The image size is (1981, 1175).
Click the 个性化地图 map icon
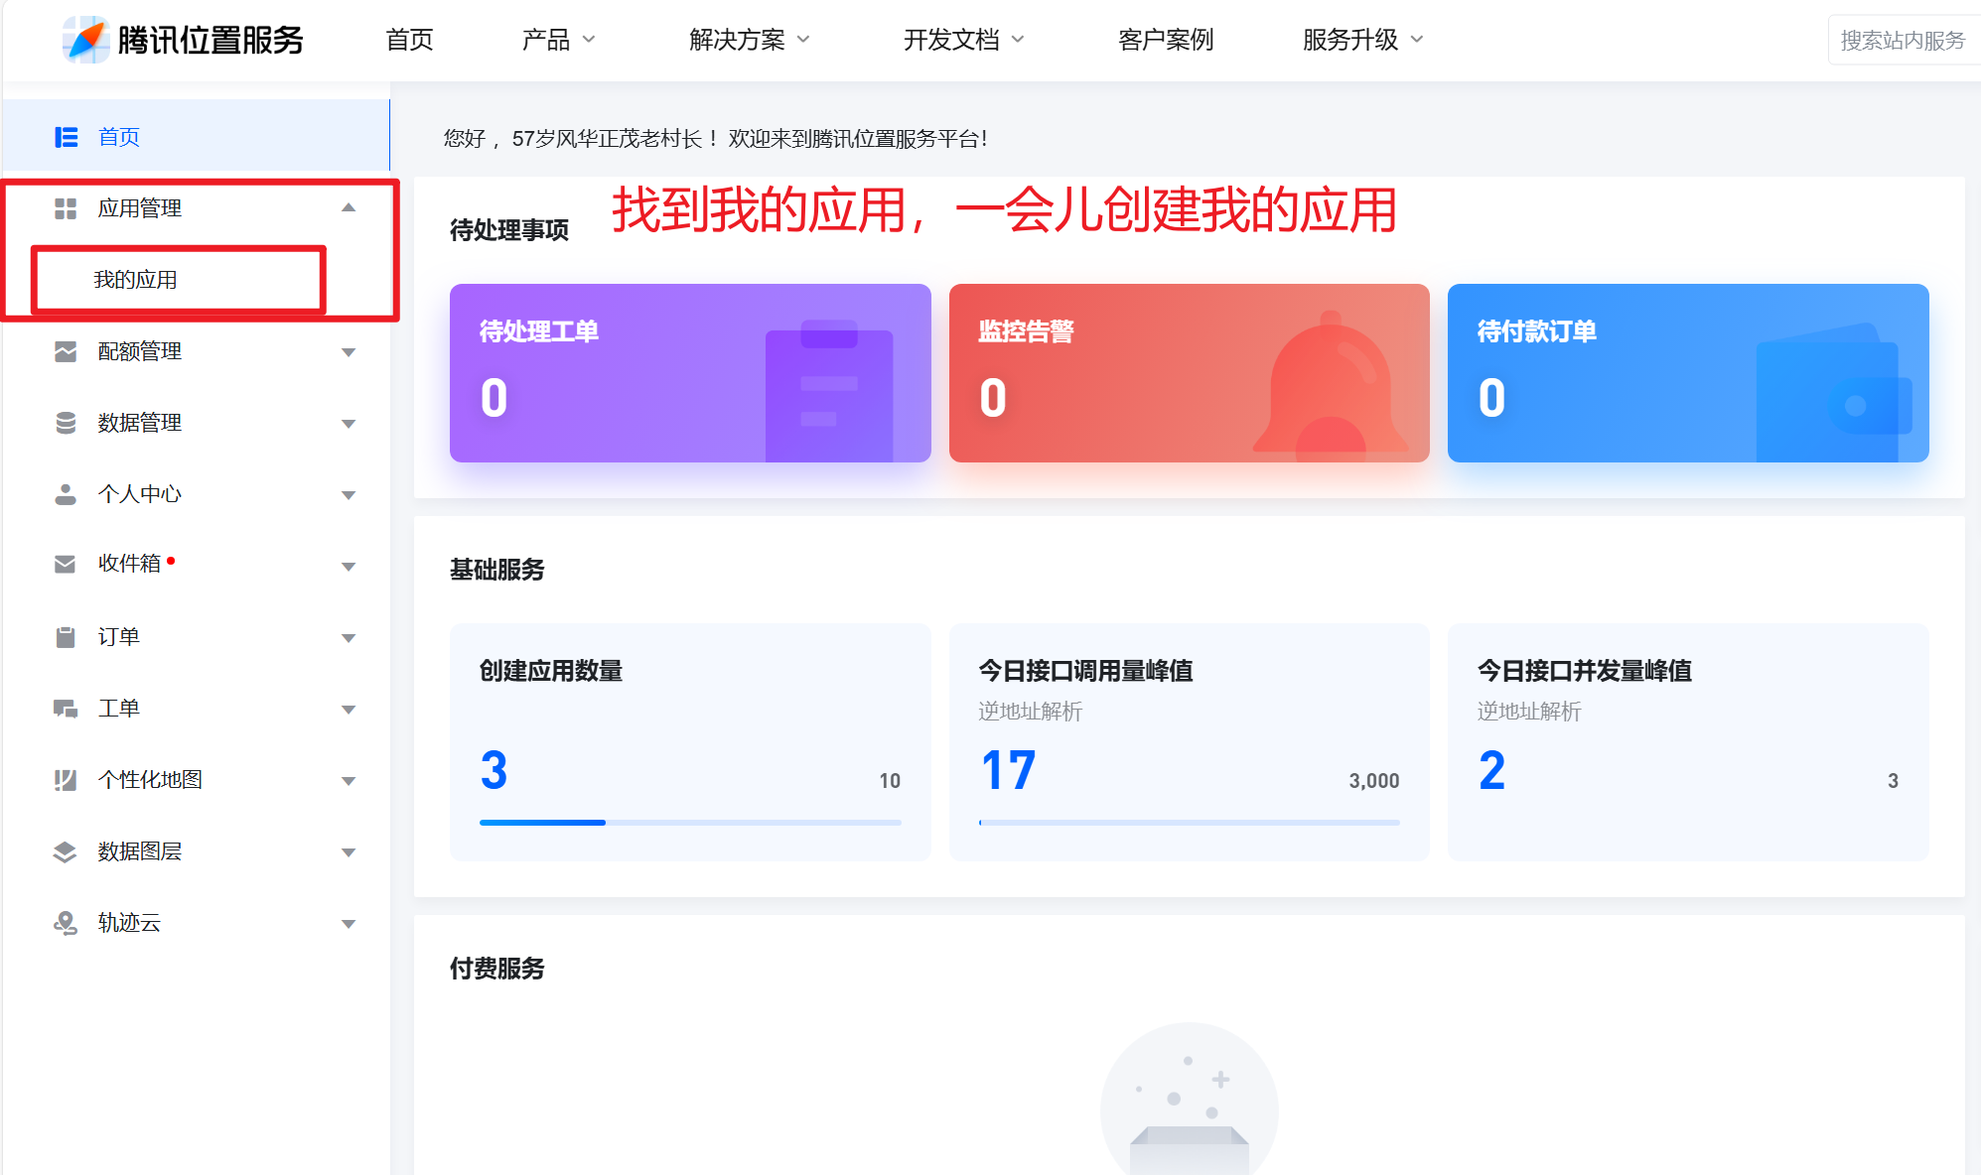coord(66,780)
